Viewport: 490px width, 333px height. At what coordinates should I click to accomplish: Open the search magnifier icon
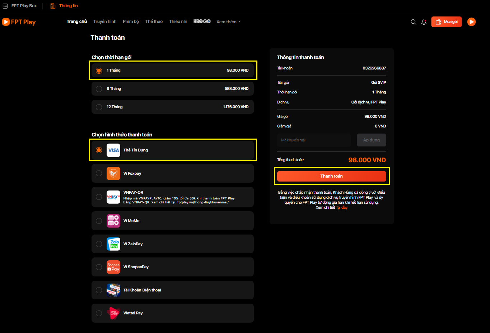[414, 22]
